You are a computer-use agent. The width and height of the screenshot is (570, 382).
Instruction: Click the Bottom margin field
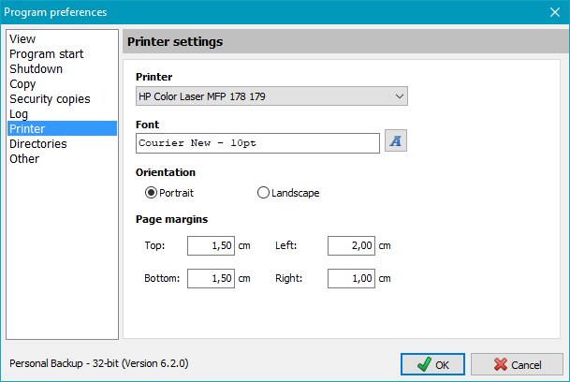click(x=211, y=278)
